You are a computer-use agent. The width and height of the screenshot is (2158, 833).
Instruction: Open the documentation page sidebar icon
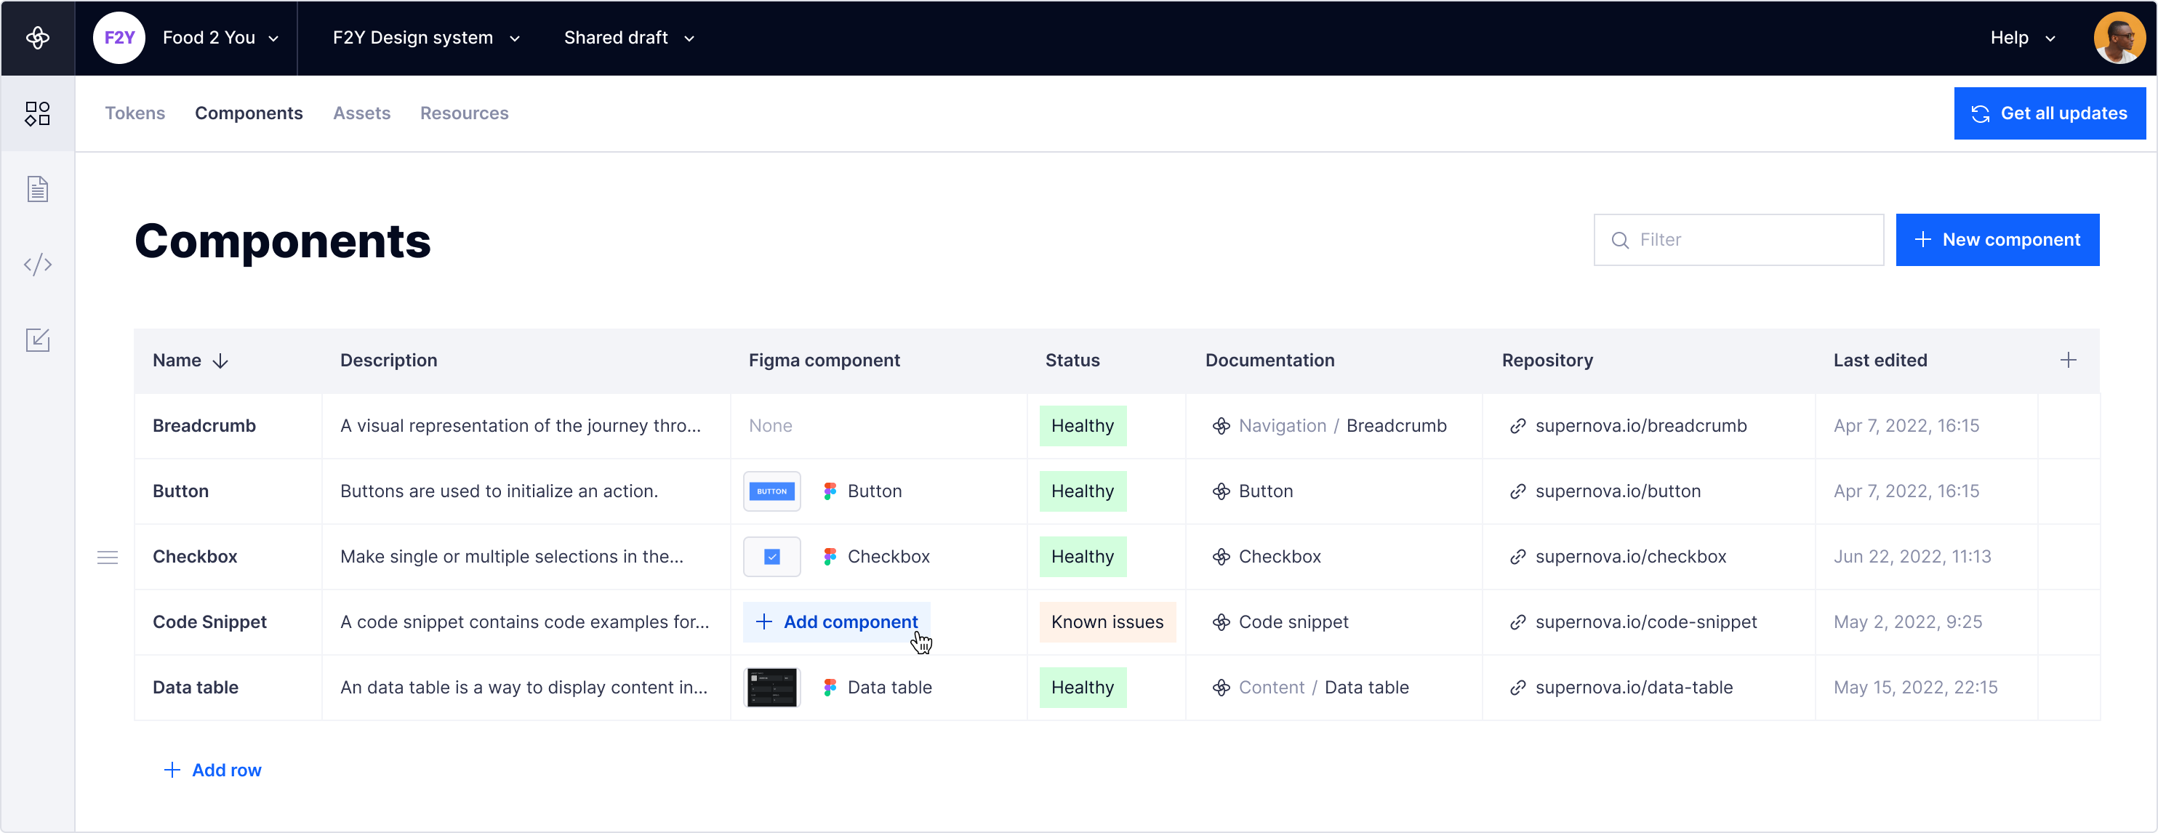pos(38,189)
